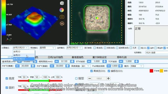Decrease 钢网厚度(mm) with the minus button

57,61
